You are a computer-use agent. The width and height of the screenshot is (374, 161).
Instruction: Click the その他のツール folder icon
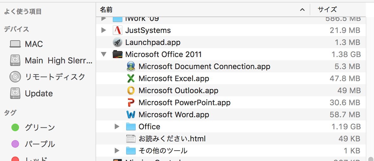click(131, 151)
